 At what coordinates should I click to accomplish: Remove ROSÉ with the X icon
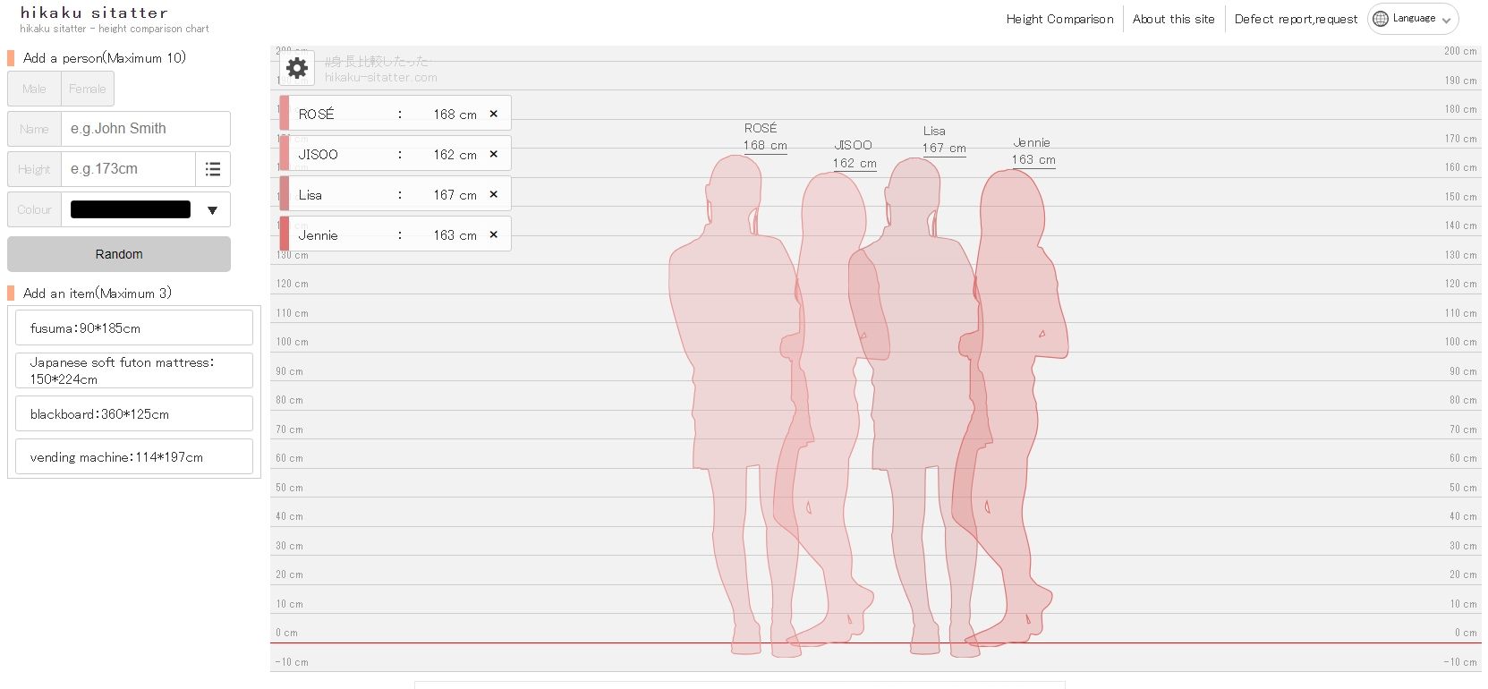click(x=493, y=114)
